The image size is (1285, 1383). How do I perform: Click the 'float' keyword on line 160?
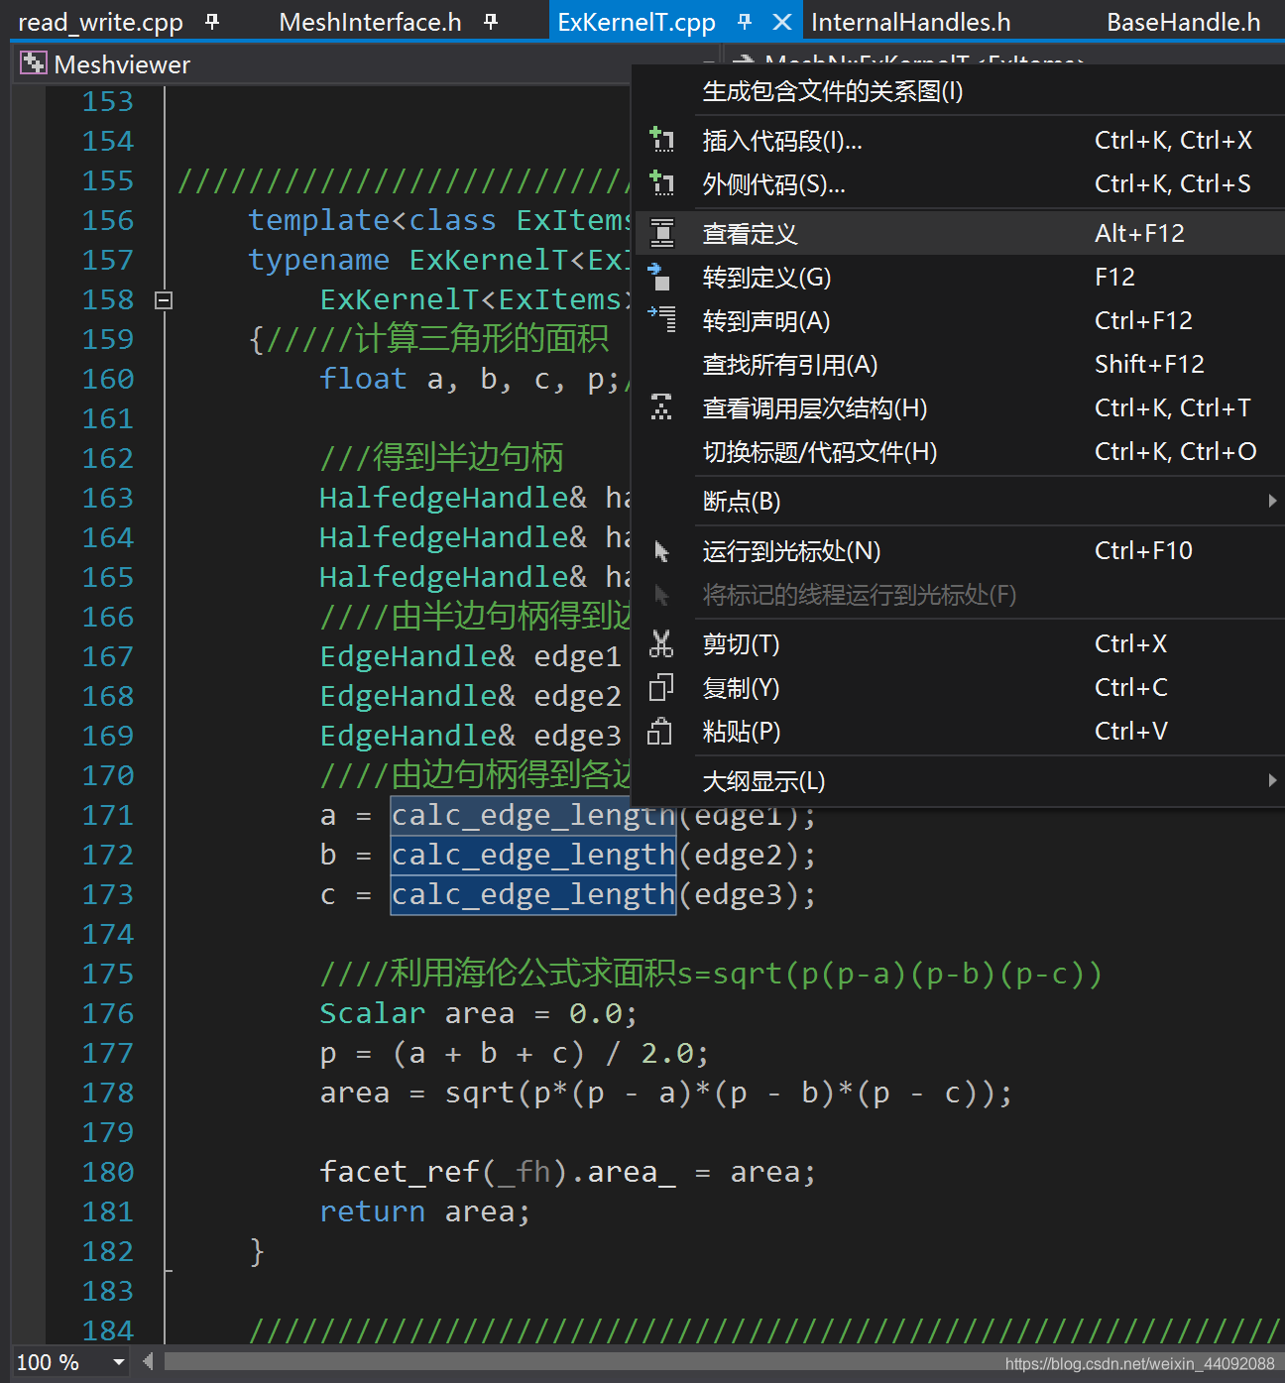[364, 379]
